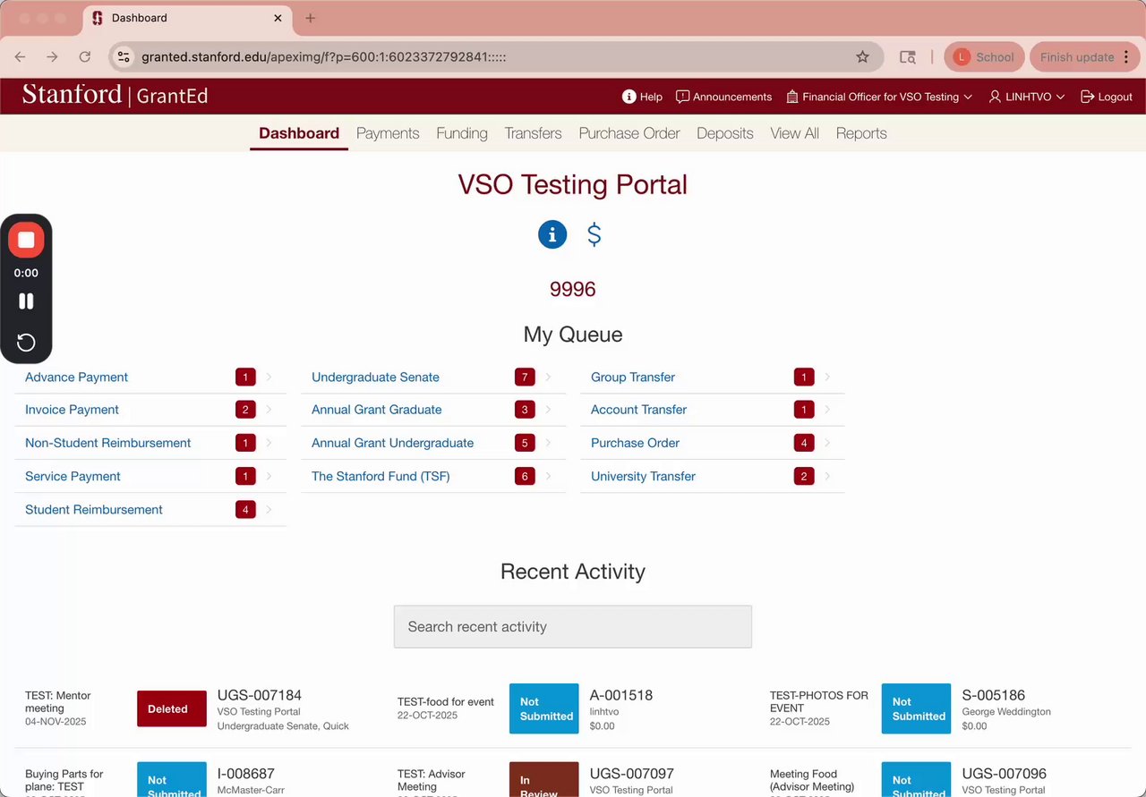Viewport: 1146px width, 797px height.
Task: Open the Invoice Payment queue link
Action: (x=72, y=410)
